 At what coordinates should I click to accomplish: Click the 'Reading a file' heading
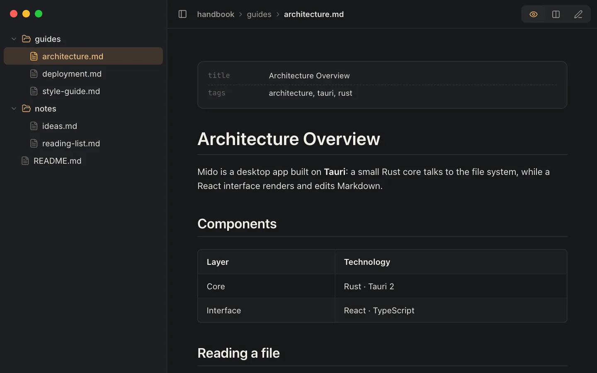239,353
